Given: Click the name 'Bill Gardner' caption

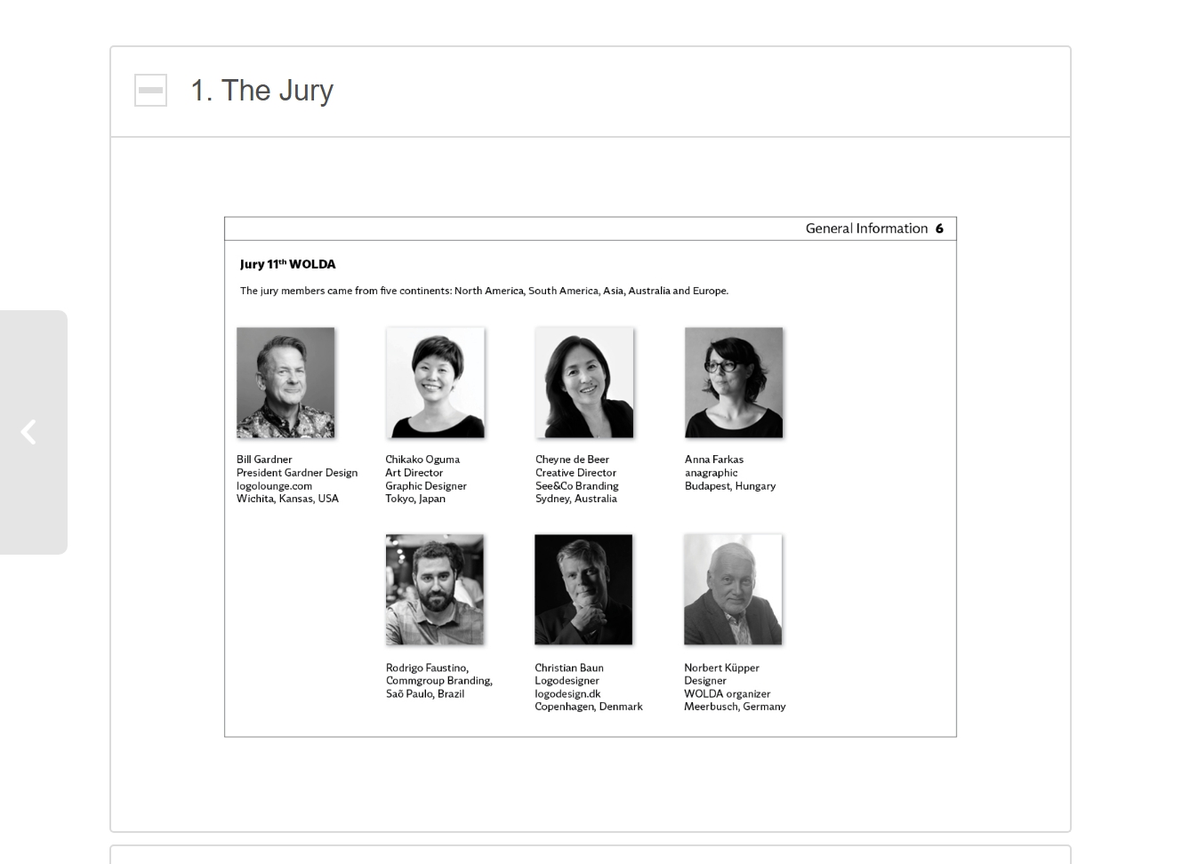Looking at the screenshot, I should click(x=264, y=460).
